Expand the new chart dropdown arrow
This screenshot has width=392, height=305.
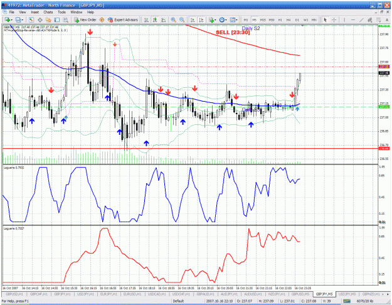tap(12, 19)
